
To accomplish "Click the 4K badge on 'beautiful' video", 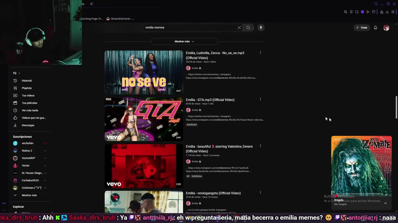I will [188, 176].
